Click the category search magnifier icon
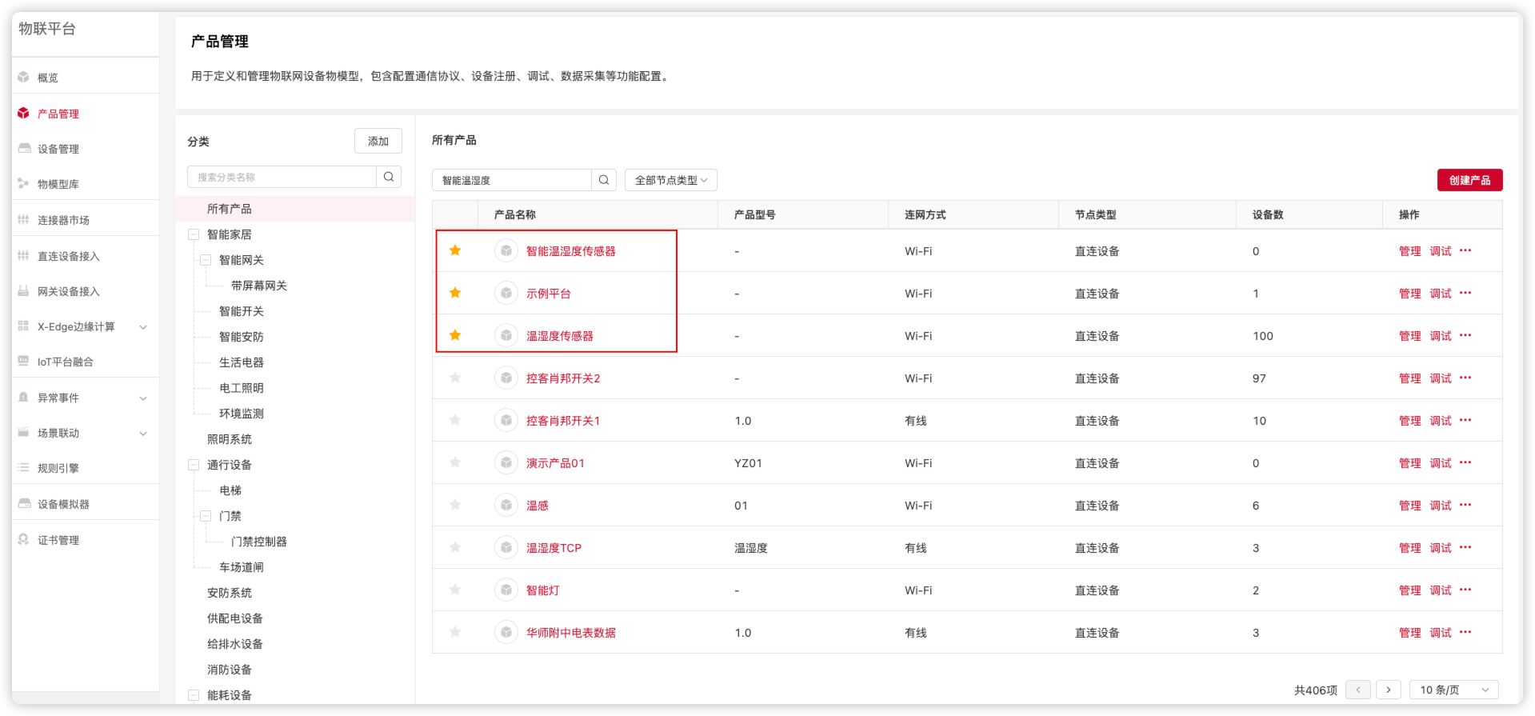This screenshot has height=716, width=1535. tap(389, 177)
